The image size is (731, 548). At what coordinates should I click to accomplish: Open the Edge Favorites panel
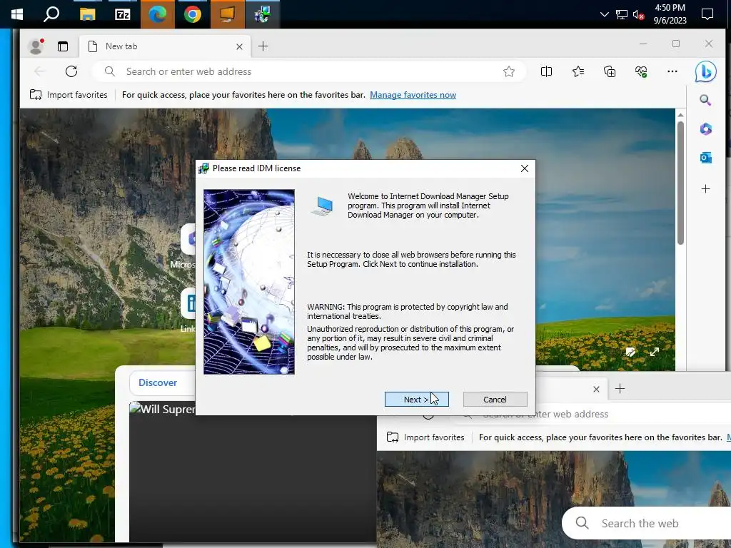[578, 71]
